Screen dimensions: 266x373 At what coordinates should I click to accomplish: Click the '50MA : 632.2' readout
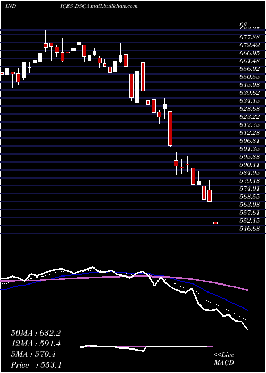(x=36, y=333)
